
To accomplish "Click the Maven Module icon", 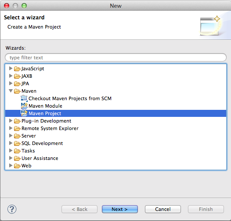I will tap(24, 106).
